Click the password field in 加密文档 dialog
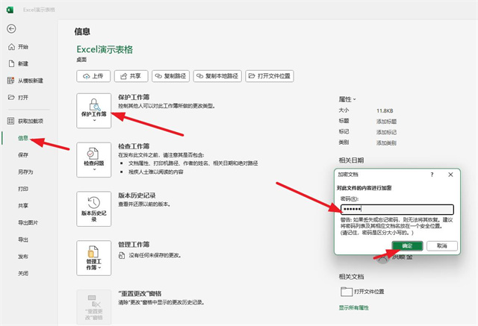The width and height of the screenshot is (478, 326). (397, 209)
